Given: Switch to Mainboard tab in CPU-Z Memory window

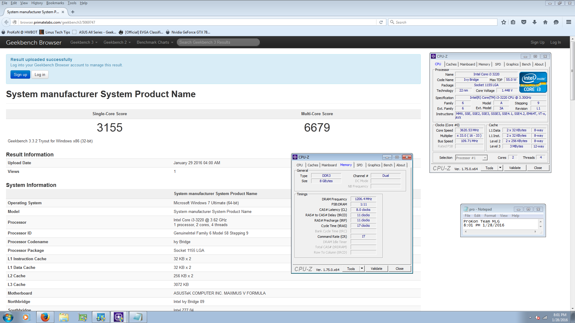Looking at the screenshot, I should coord(329,165).
